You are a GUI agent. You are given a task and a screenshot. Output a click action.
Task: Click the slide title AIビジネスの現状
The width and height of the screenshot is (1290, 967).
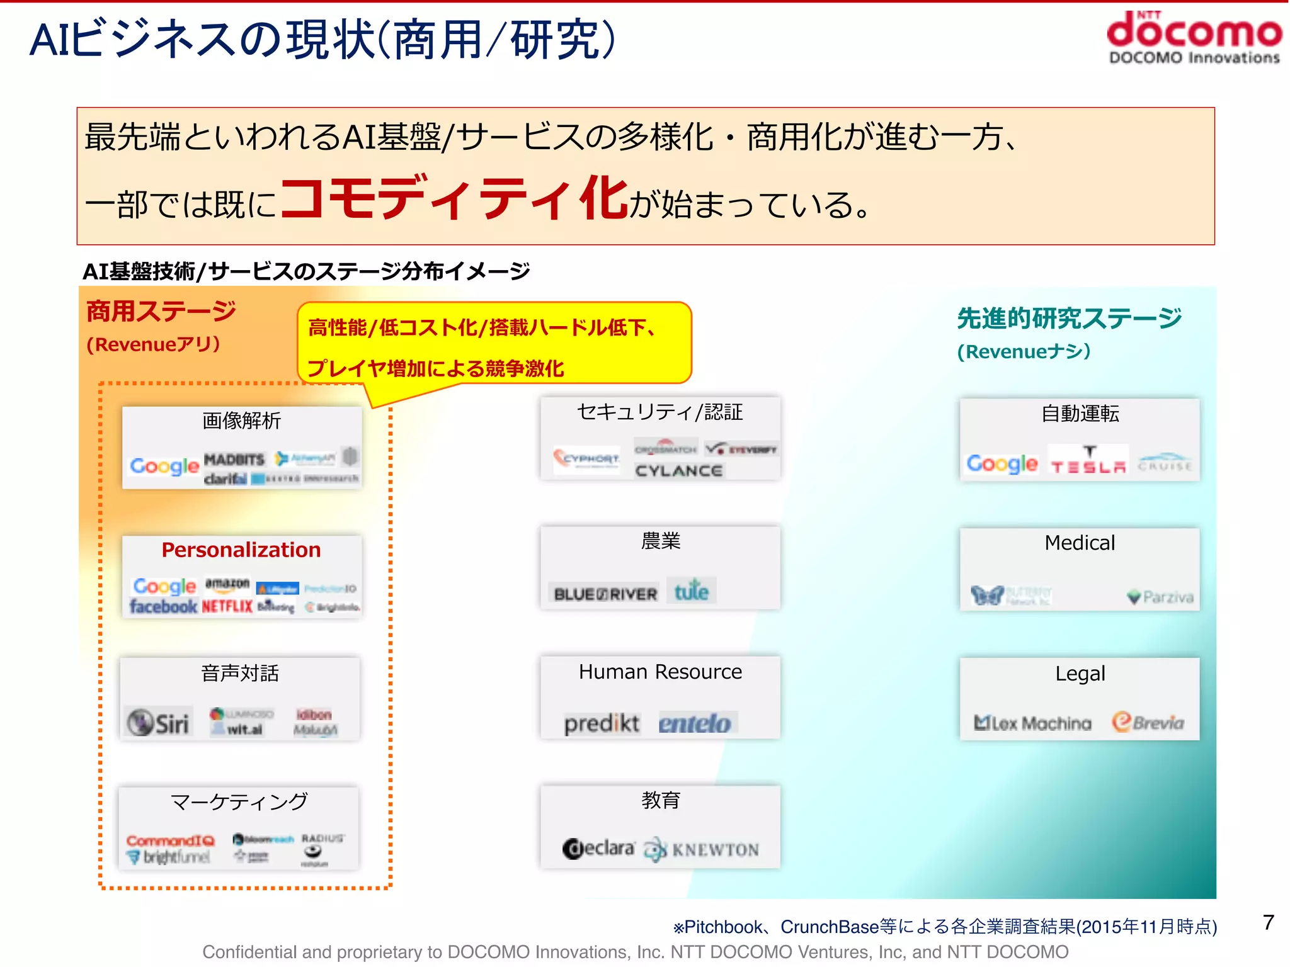pos(322,40)
